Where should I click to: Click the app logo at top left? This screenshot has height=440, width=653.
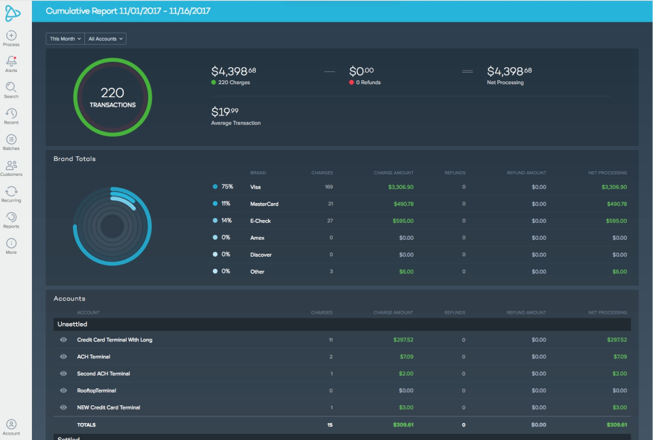click(12, 13)
